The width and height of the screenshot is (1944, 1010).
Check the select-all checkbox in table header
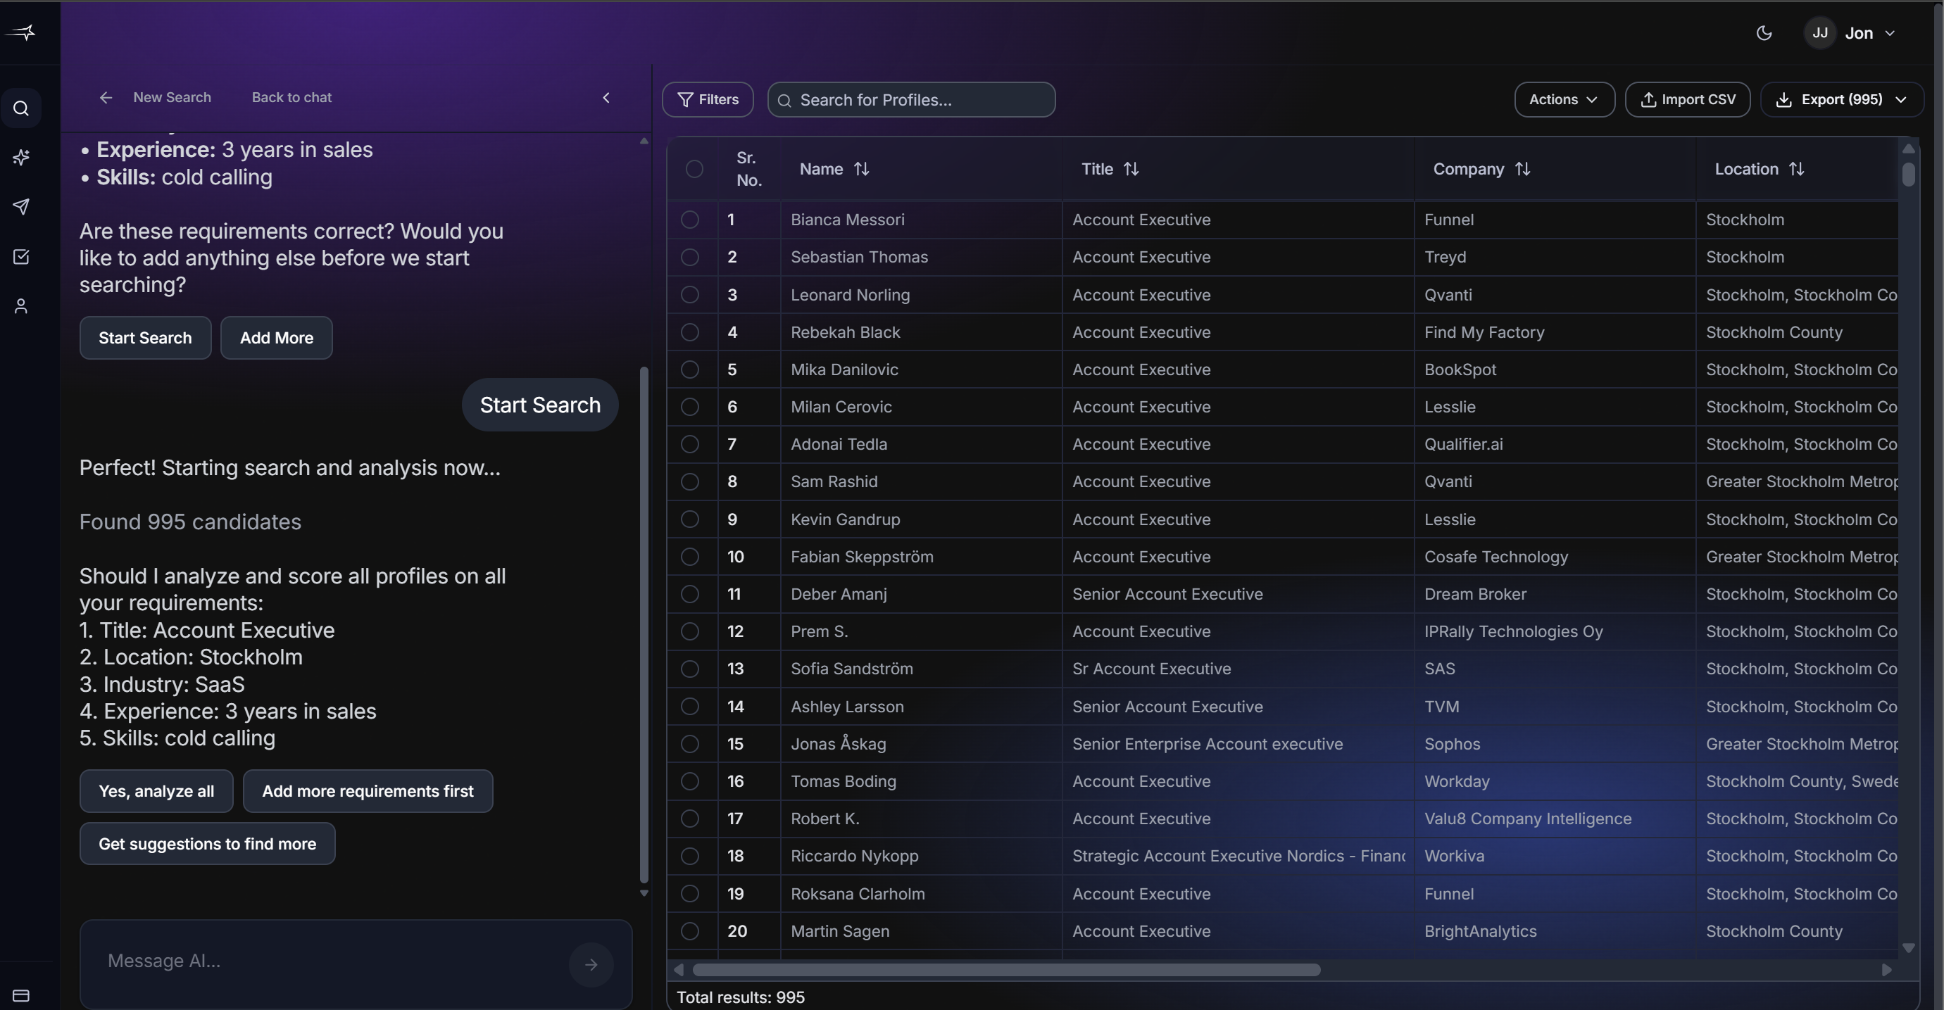694,169
